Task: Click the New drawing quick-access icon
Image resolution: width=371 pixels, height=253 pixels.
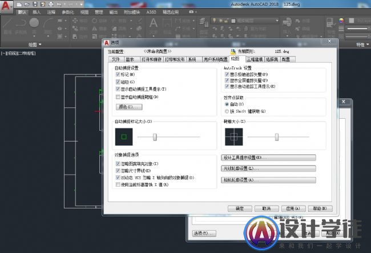Action: click(x=19, y=4)
